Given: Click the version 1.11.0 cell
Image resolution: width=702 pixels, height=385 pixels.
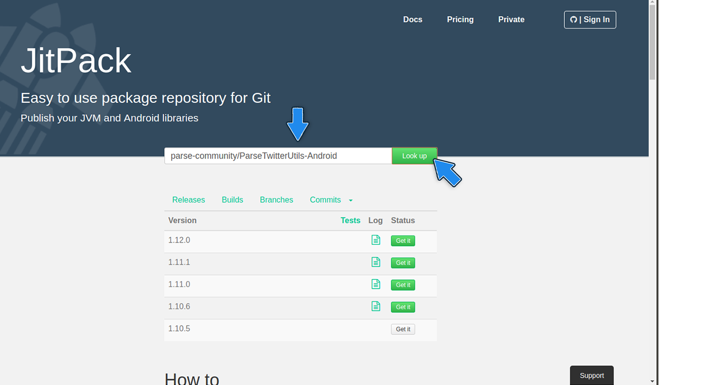Looking at the screenshot, I should tap(179, 284).
